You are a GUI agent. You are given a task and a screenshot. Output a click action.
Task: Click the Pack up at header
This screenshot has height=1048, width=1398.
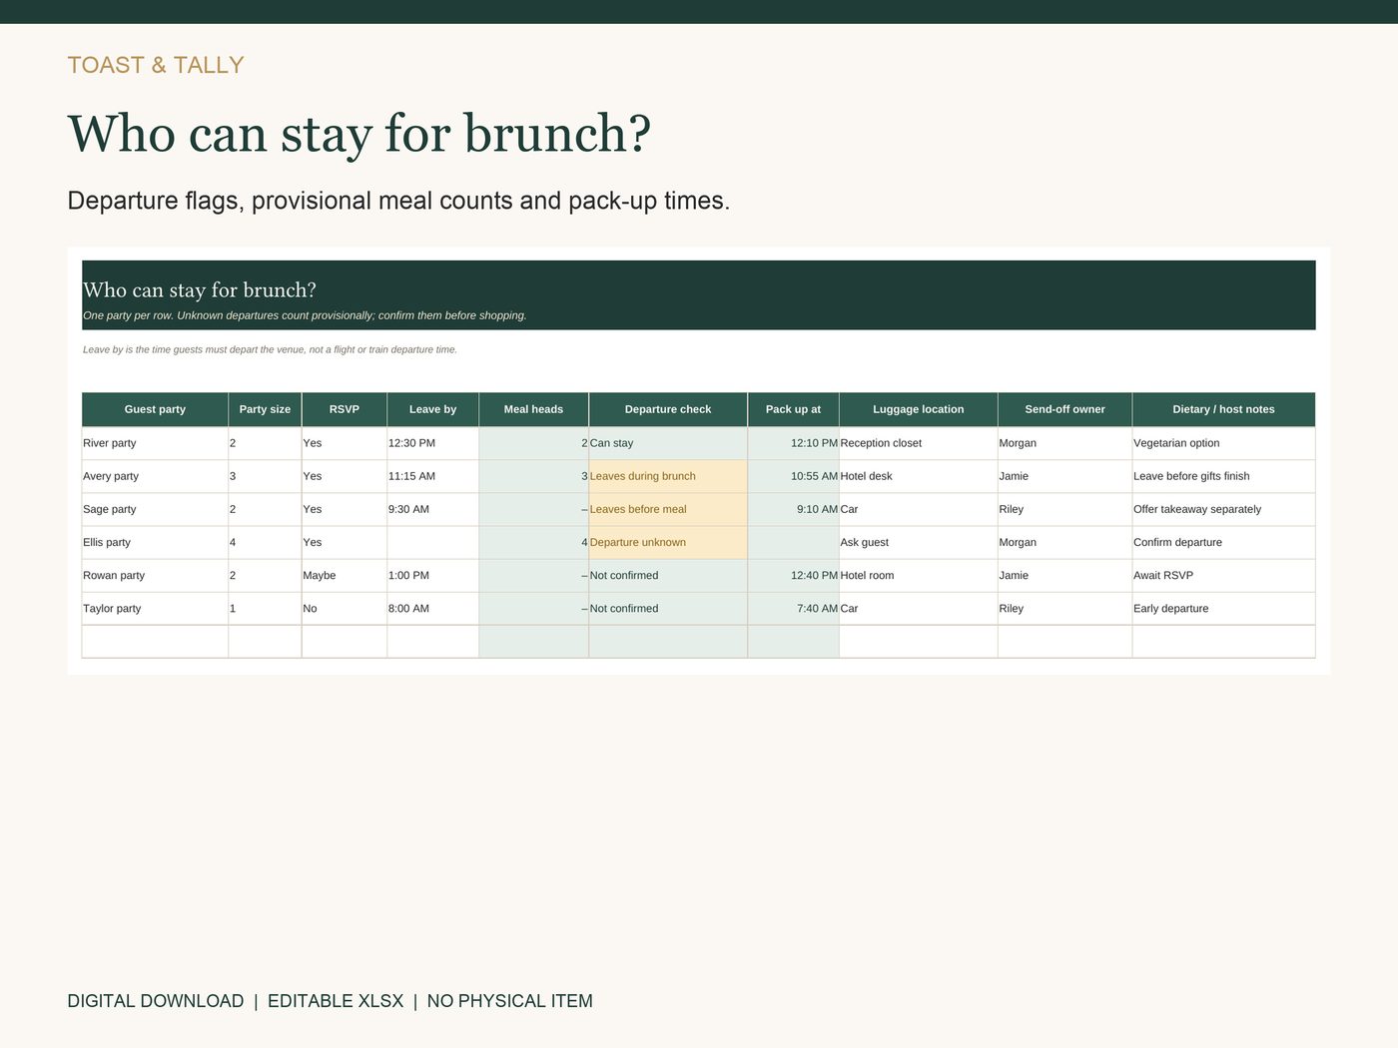coord(794,409)
